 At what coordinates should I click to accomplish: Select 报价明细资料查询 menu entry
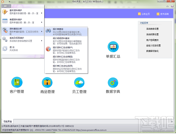click(66, 41)
